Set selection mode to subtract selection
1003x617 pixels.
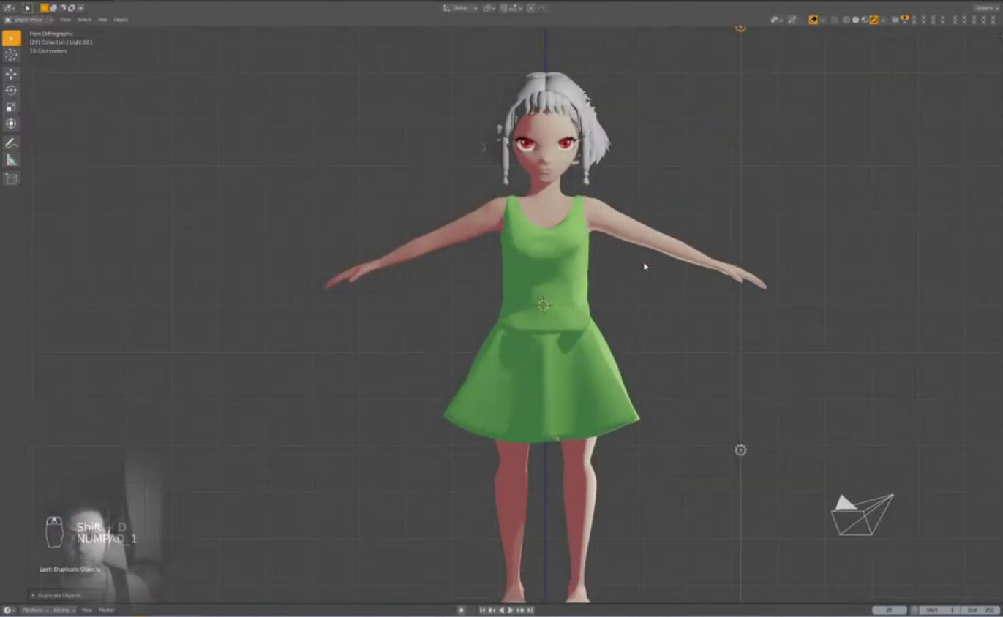pos(62,8)
